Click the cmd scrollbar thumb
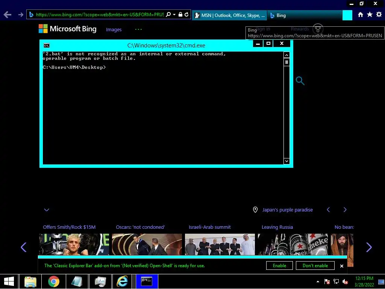The width and height of the screenshot is (385, 289). (x=286, y=62)
